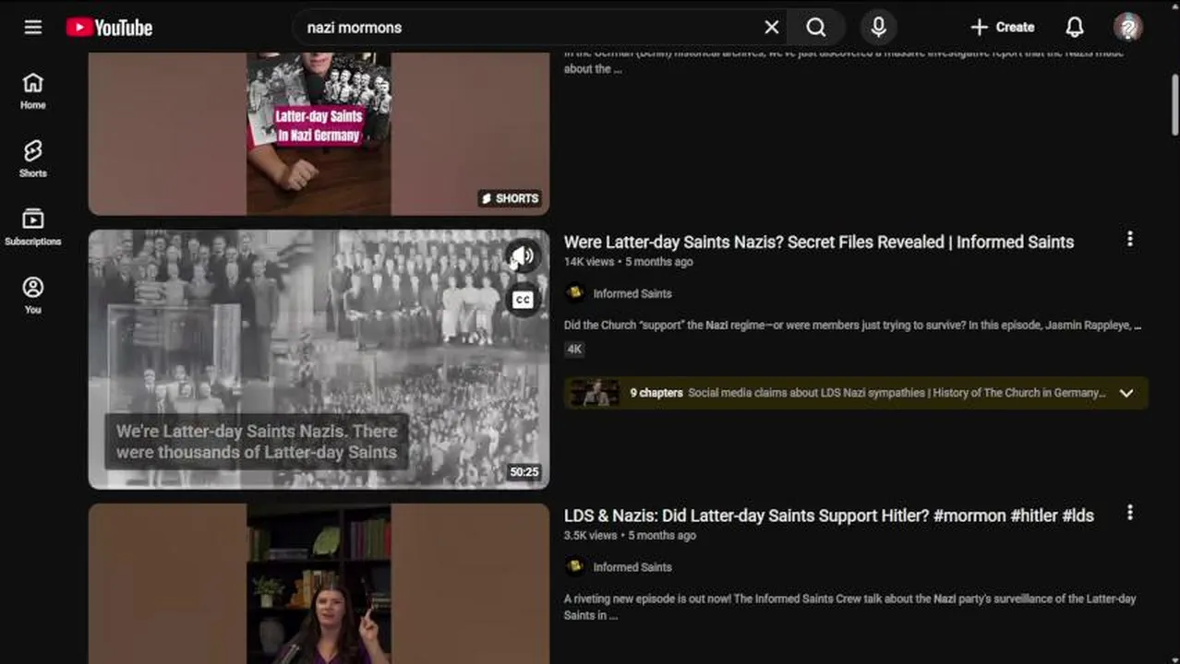The width and height of the screenshot is (1180, 664).
Task: Open the You sidebar section
Action: (x=33, y=296)
